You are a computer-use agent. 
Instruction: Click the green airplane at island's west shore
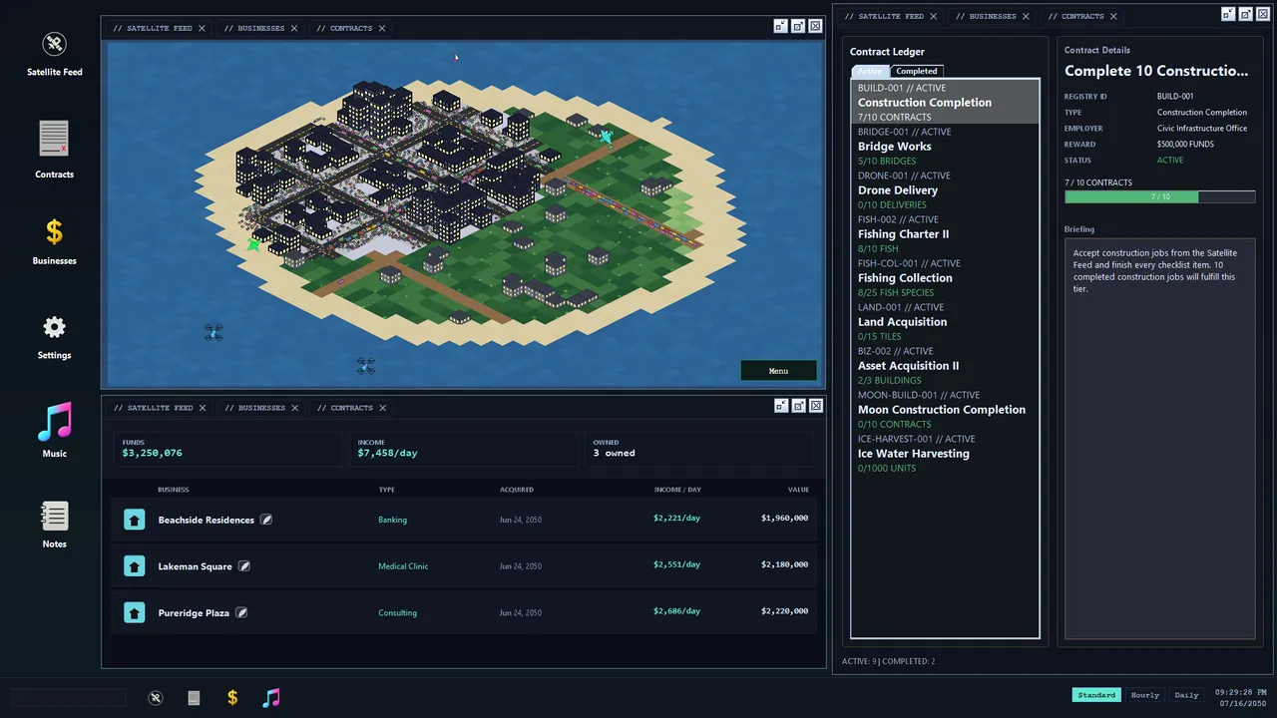point(253,244)
